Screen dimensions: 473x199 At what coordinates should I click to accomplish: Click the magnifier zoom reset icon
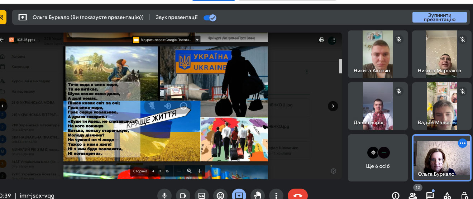pos(189,171)
